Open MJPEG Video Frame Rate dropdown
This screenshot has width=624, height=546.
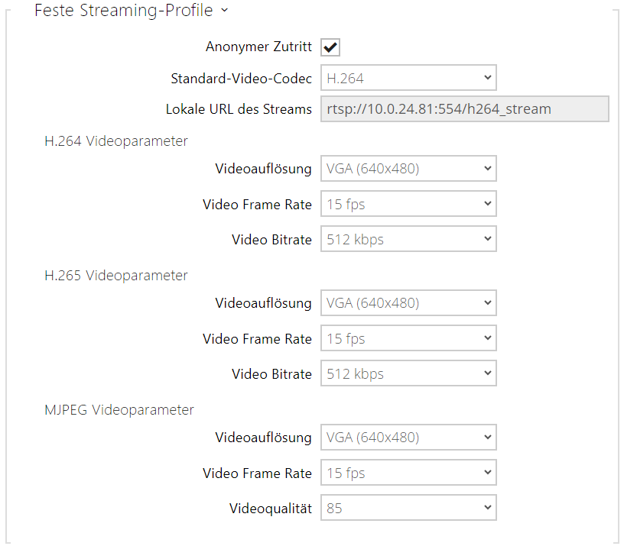click(408, 473)
